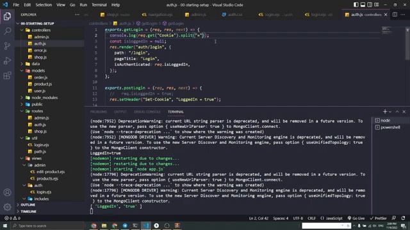Click Spaces: 4 indentation setting
410x230 pixels.
[x=281, y=218]
